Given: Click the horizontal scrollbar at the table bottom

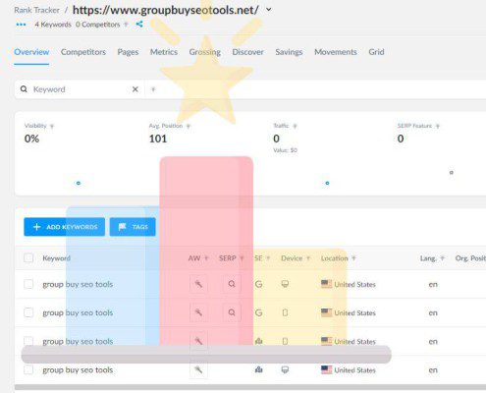Looking at the screenshot, I should (x=250, y=387).
